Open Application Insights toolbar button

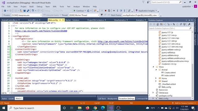pyautogui.click(x=146, y=11)
